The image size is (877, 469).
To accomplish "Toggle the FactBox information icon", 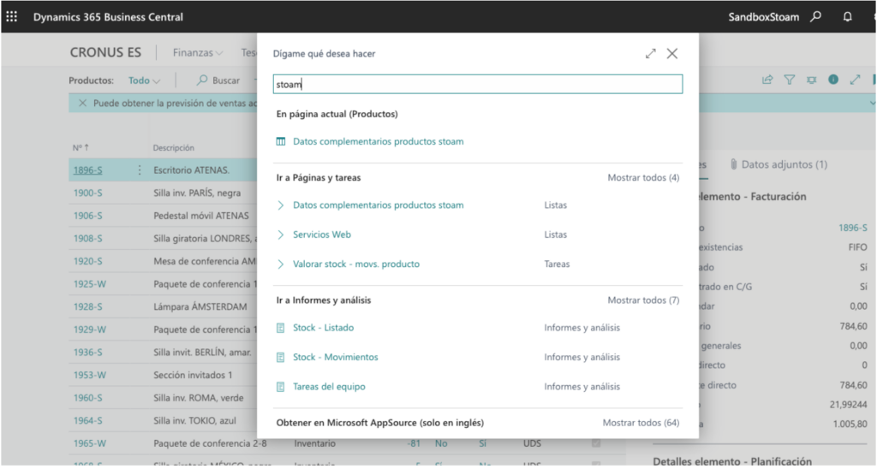I will tap(833, 80).
